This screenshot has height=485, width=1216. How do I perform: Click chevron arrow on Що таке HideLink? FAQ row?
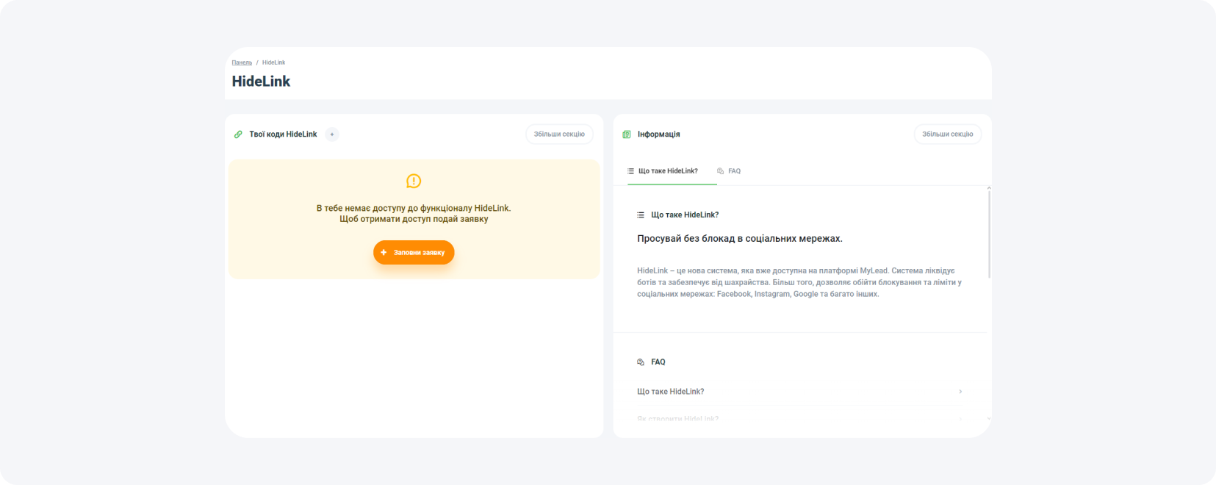point(960,392)
